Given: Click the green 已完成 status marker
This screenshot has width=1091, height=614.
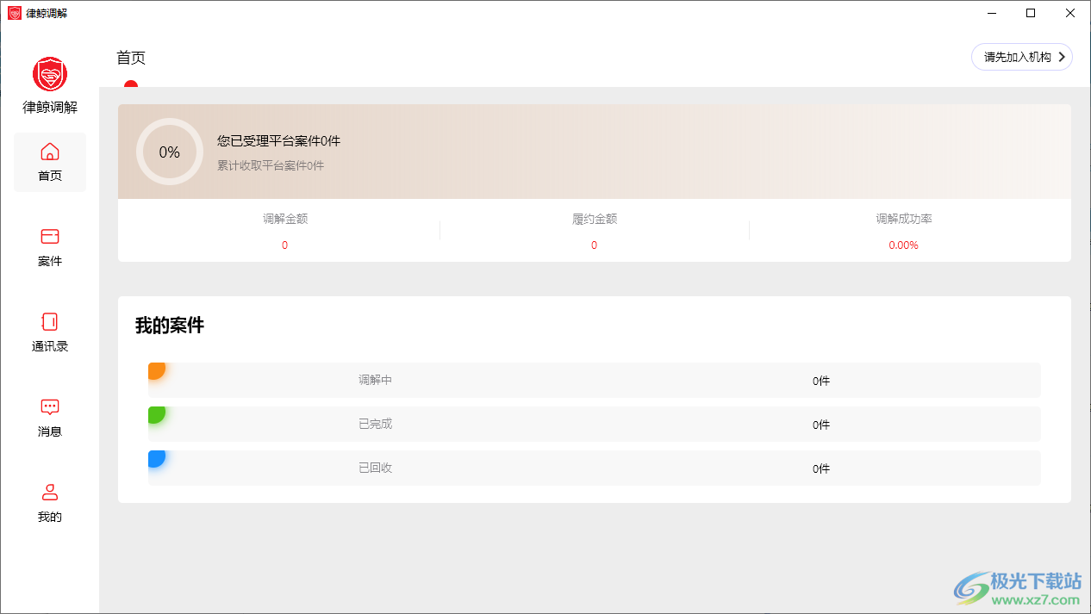Looking at the screenshot, I should pos(156,414).
